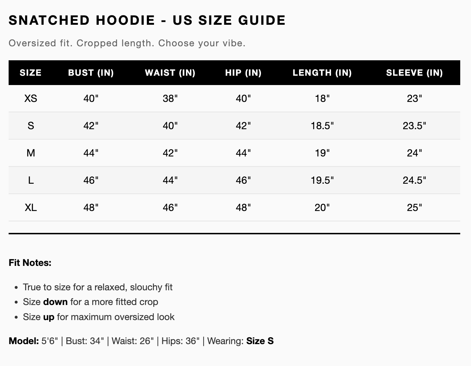Screen dimensions: 471x366
Task: Select the BUST (IN) column header
Action: (x=91, y=73)
